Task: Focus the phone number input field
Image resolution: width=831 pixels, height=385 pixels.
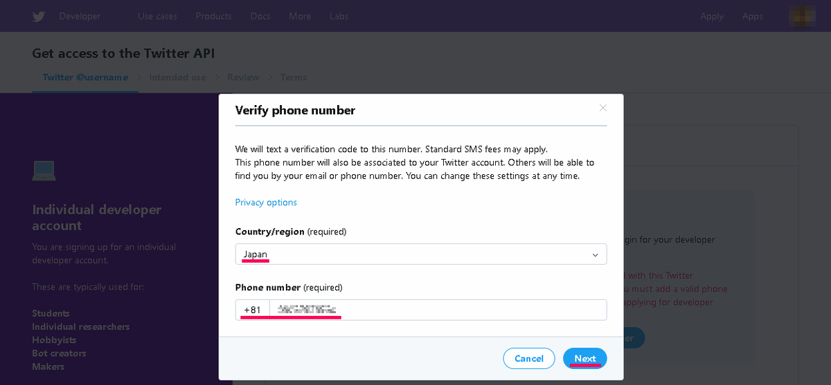Action: coord(438,310)
